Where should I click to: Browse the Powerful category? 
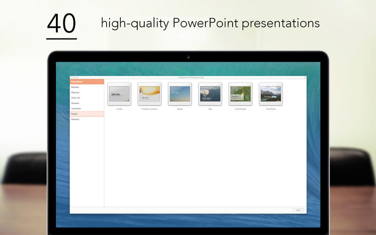click(x=75, y=119)
